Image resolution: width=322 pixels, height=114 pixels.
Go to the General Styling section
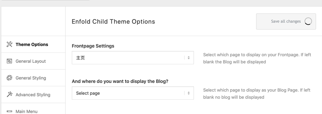coord(33,78)
